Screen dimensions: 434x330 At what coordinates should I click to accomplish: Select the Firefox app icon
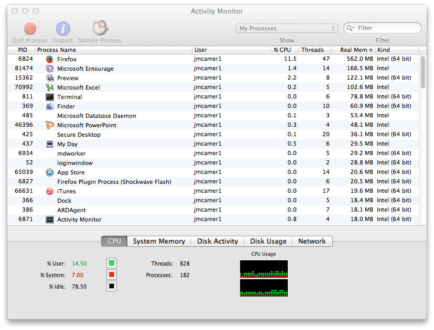(50, 59)
